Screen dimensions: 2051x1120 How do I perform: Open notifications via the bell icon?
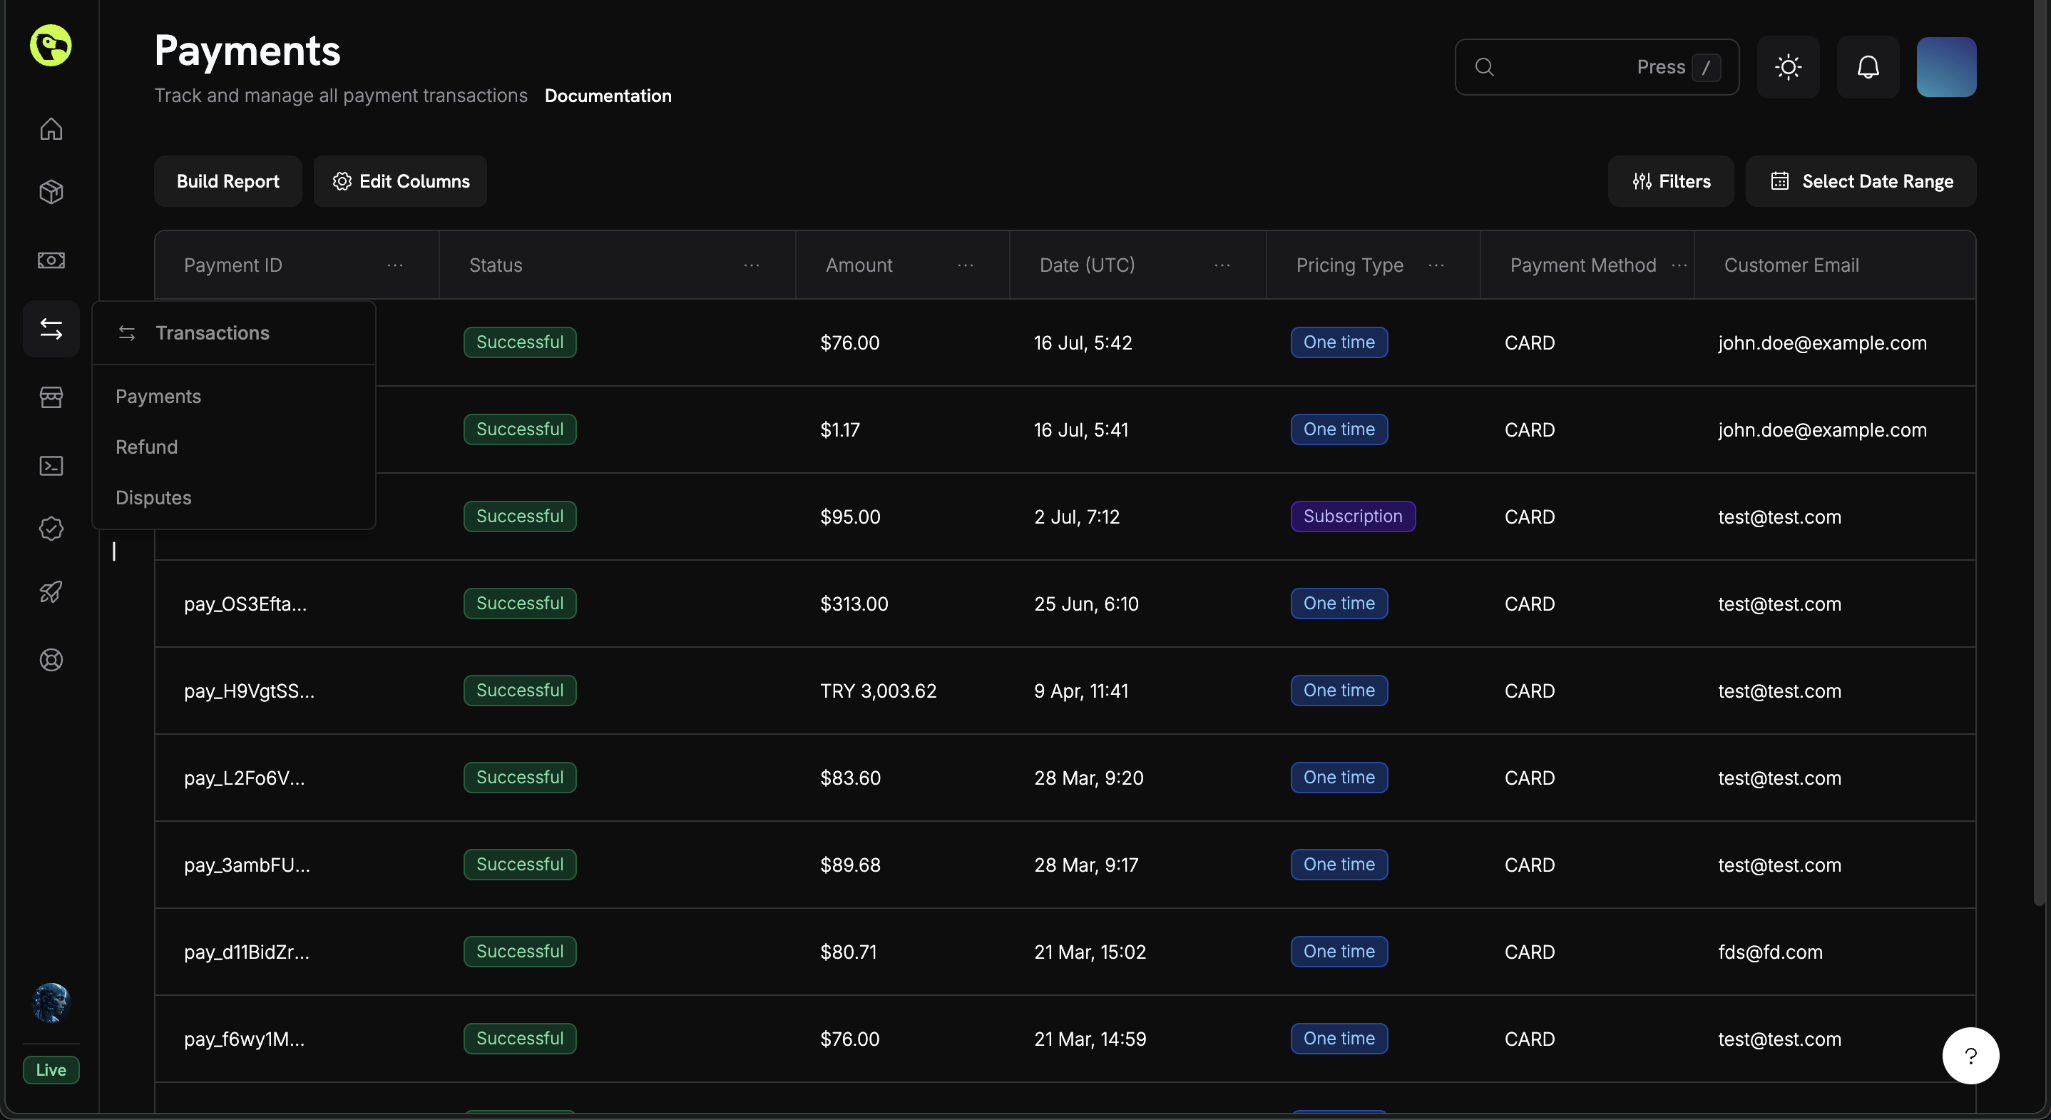click(1868, 67)
